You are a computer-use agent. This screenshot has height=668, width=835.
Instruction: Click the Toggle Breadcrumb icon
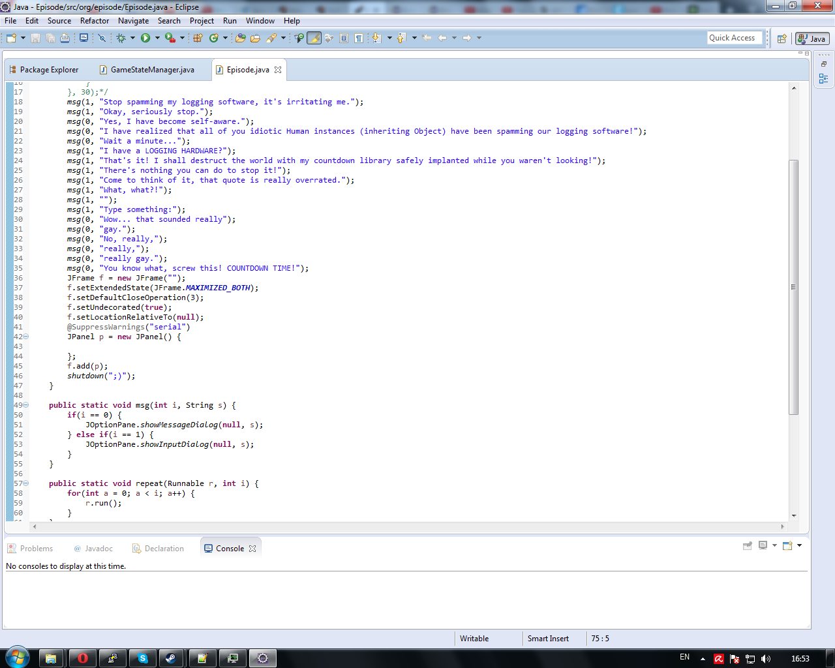point(299,38)
